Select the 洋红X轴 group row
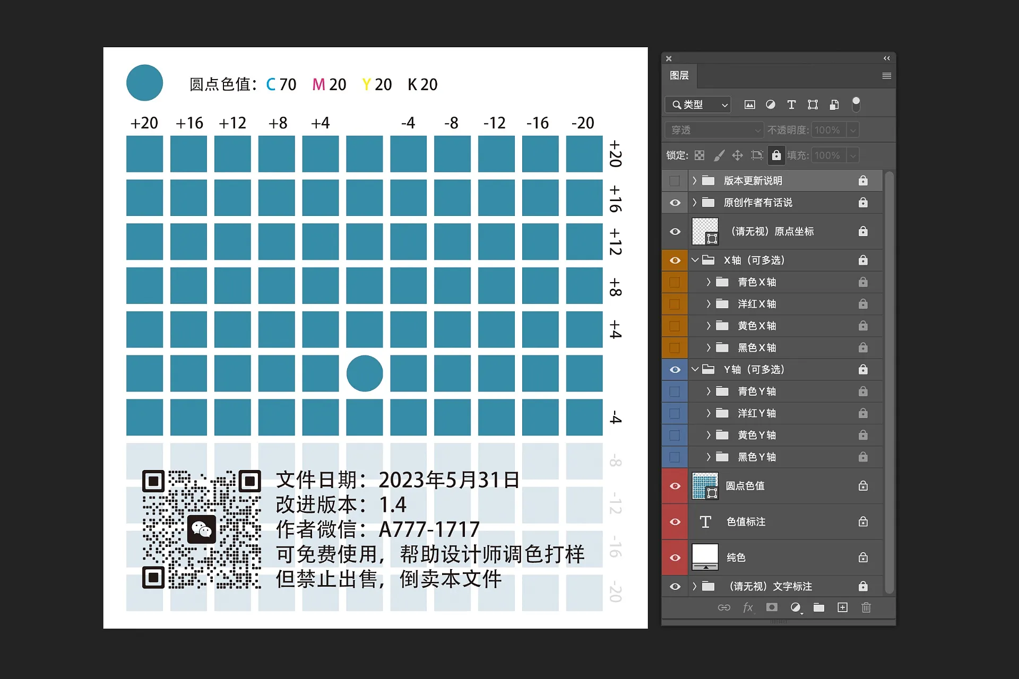 785,304
